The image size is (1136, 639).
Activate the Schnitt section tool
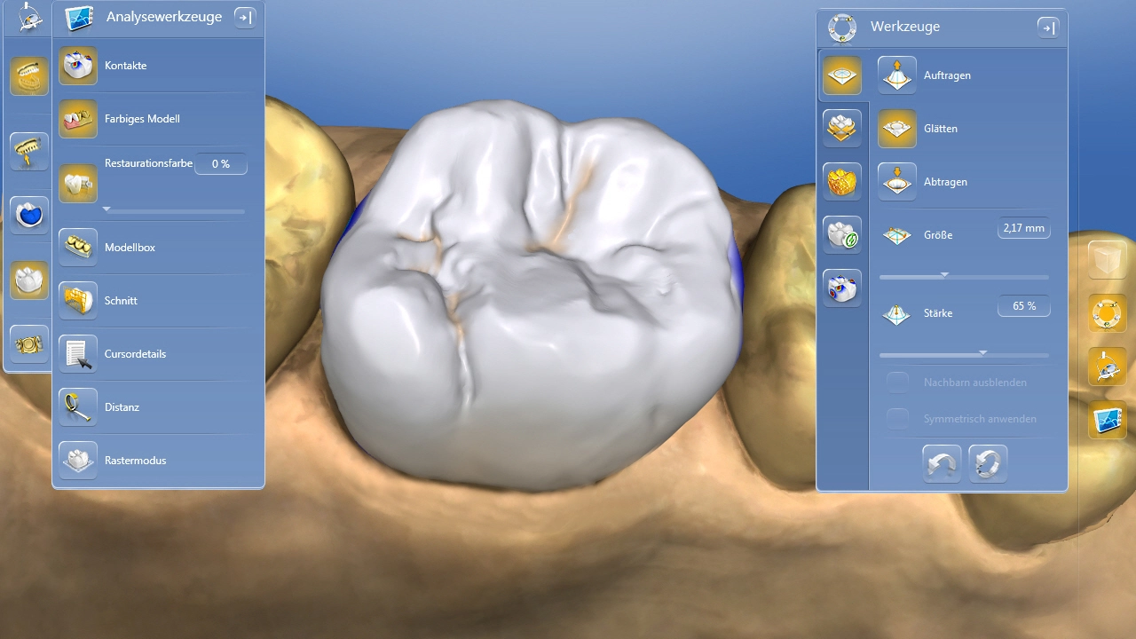[x=78, y=301]
